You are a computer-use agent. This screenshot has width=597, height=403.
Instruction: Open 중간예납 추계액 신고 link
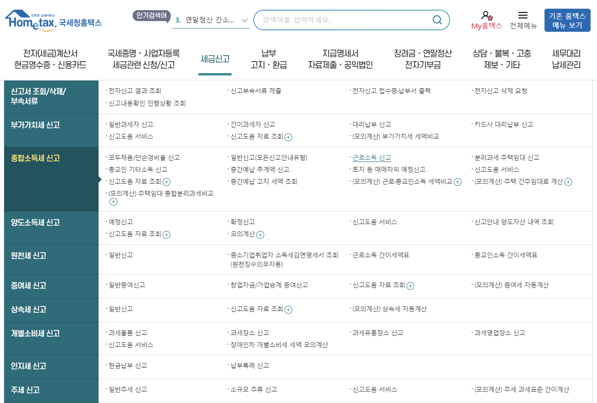260,170
